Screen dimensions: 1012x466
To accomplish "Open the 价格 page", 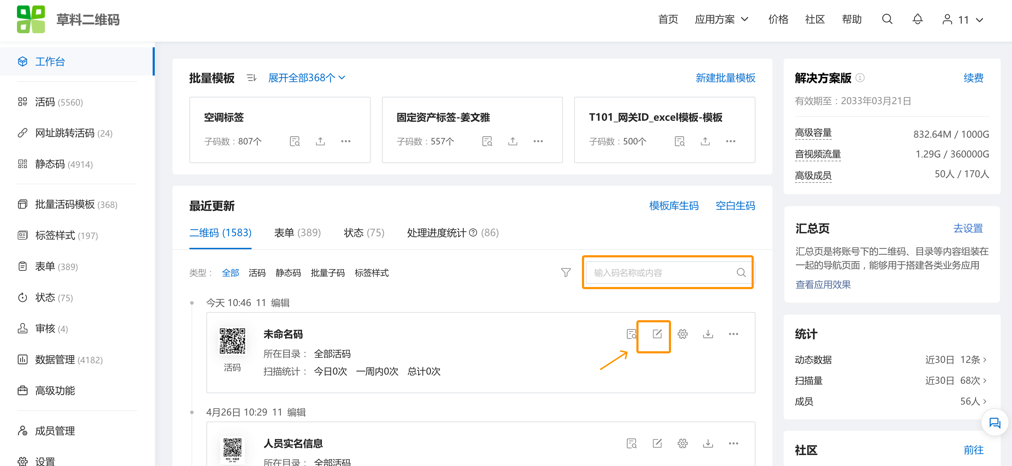I will (778, 19).
